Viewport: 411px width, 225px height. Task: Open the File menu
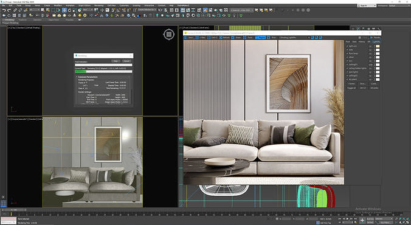pos(4,5)
